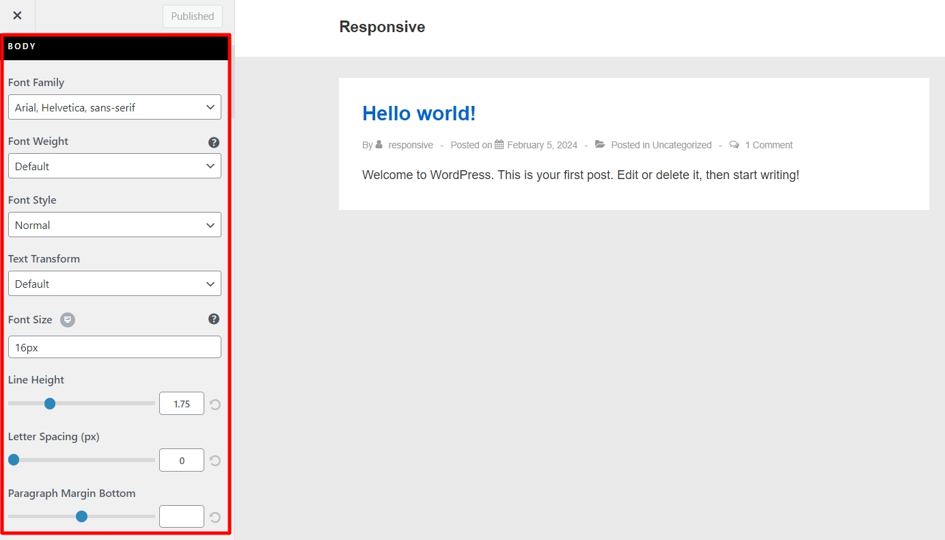This screenshot has height=540, width=945.
Task: Close the customizer with the X icon
Action: 17,16
